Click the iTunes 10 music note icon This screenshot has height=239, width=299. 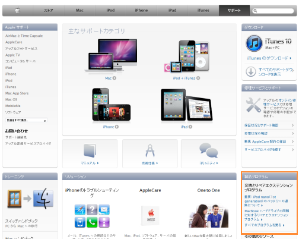pyautogui.click(x=254, y=43)
